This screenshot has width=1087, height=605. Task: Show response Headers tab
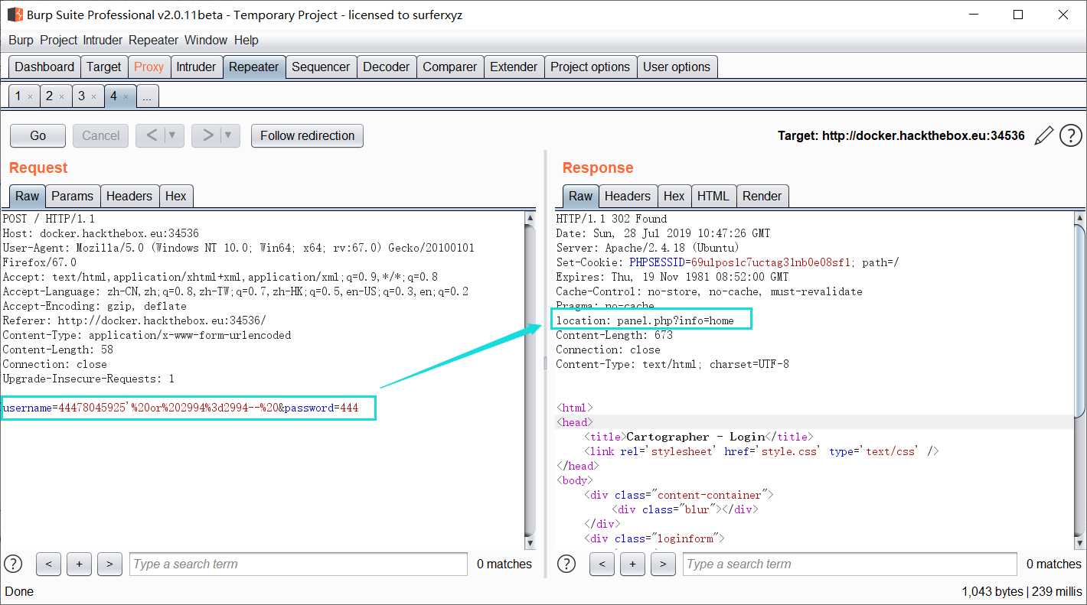click(x=628, y=196)
